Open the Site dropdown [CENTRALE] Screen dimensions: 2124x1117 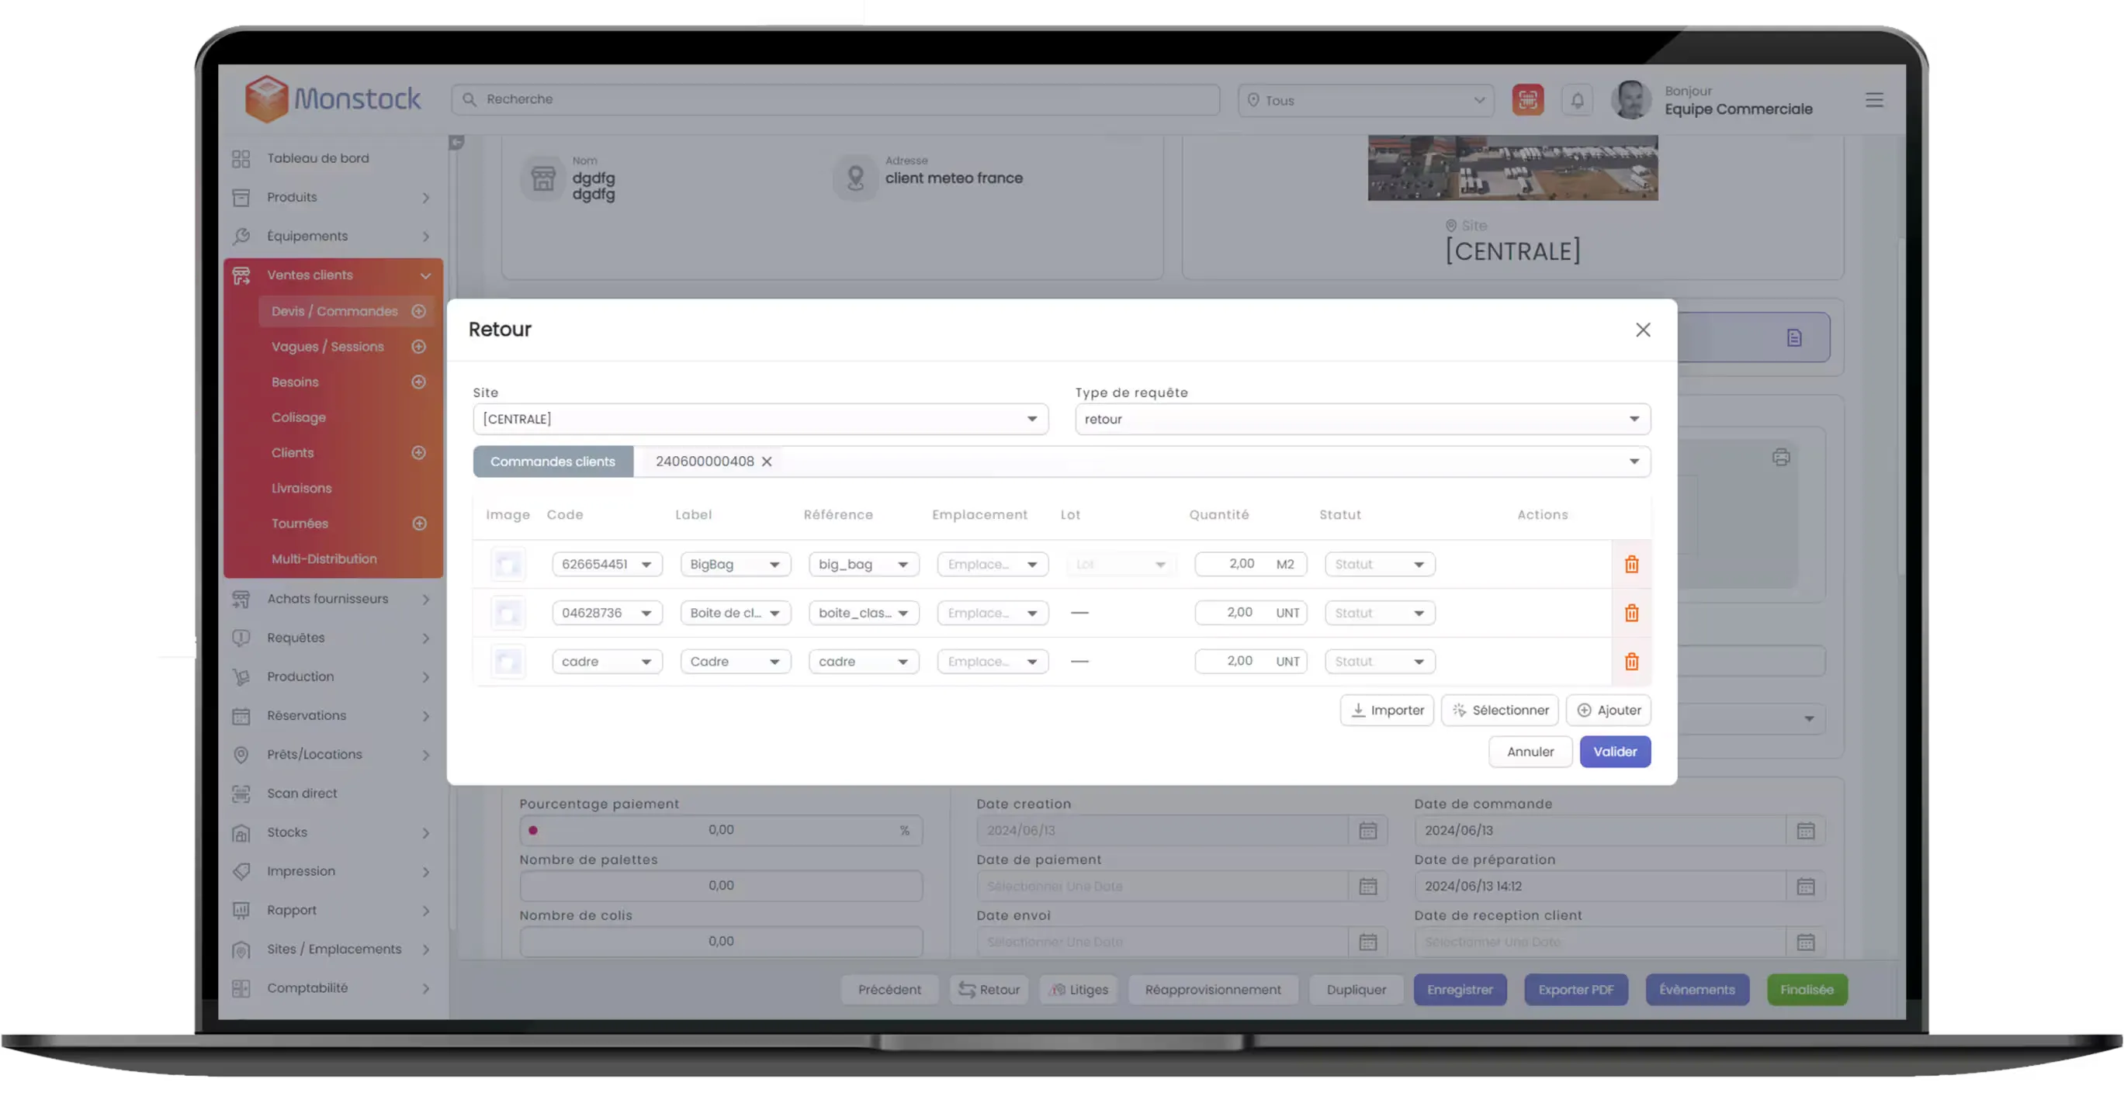[761, 420]
